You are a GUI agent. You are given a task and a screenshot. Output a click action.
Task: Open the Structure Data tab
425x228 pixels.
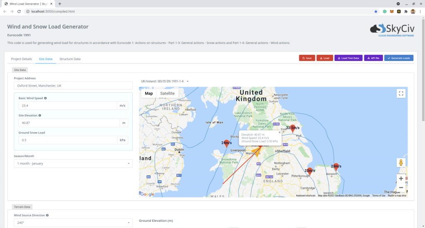tap(70, 59)
